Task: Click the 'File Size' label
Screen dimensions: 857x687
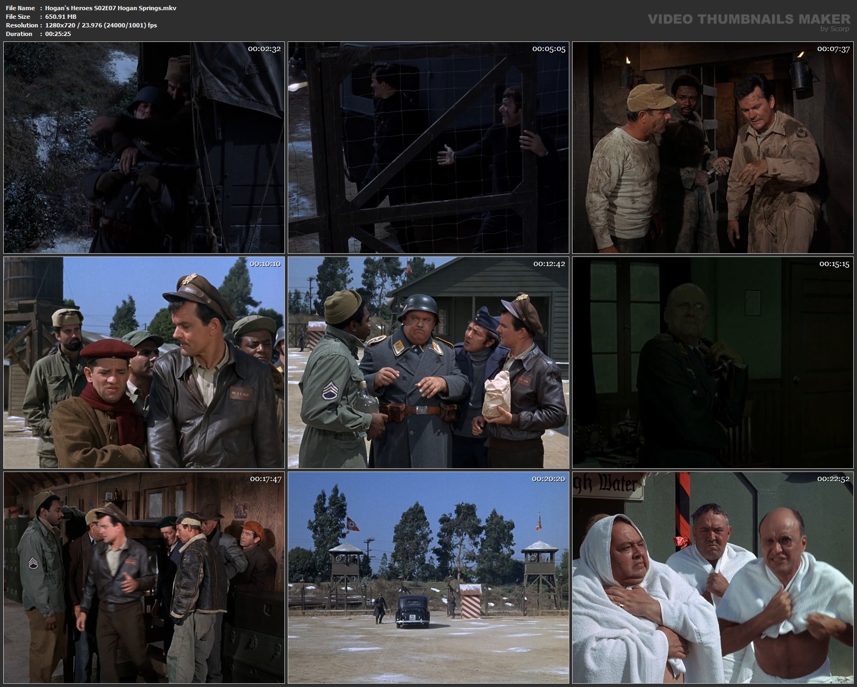Action: coord(18,17)
